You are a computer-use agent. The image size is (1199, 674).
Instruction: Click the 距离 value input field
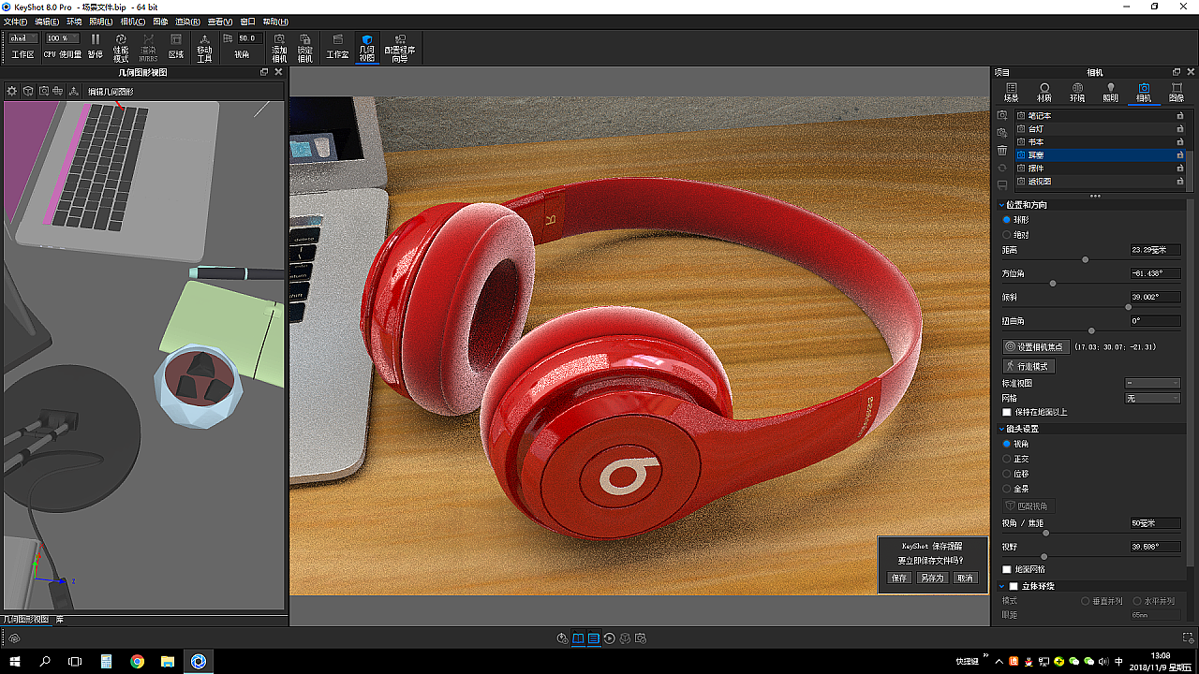click(1156, 250)
